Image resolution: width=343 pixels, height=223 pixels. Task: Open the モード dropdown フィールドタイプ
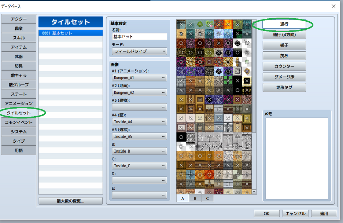139,51
